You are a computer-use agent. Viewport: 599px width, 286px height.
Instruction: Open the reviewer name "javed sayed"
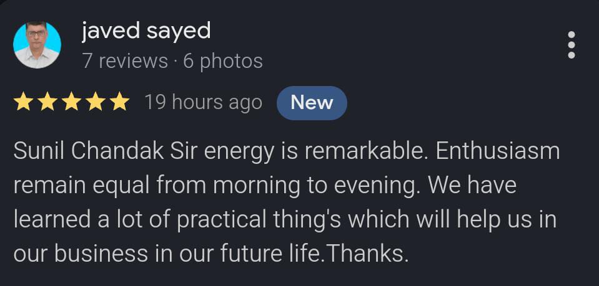tap(146, 31)
